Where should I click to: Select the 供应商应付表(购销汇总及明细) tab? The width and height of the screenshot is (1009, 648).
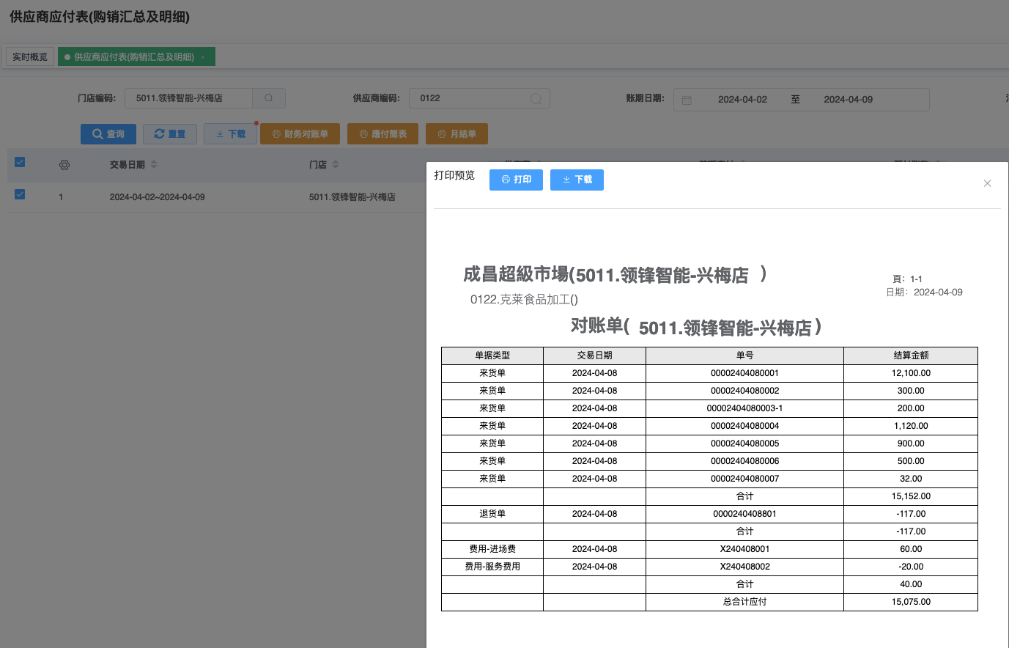pyautogui.click(x=133, y=57)
